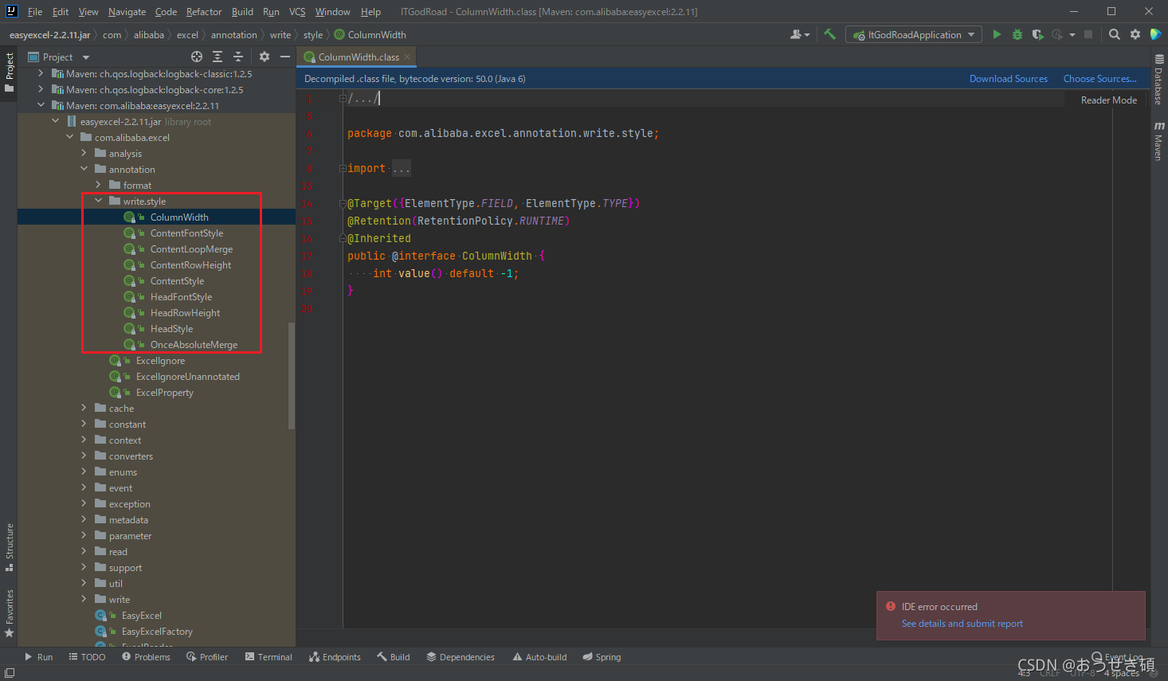
Task: Toggle the Project side tool window
Action: coord(10,72)
